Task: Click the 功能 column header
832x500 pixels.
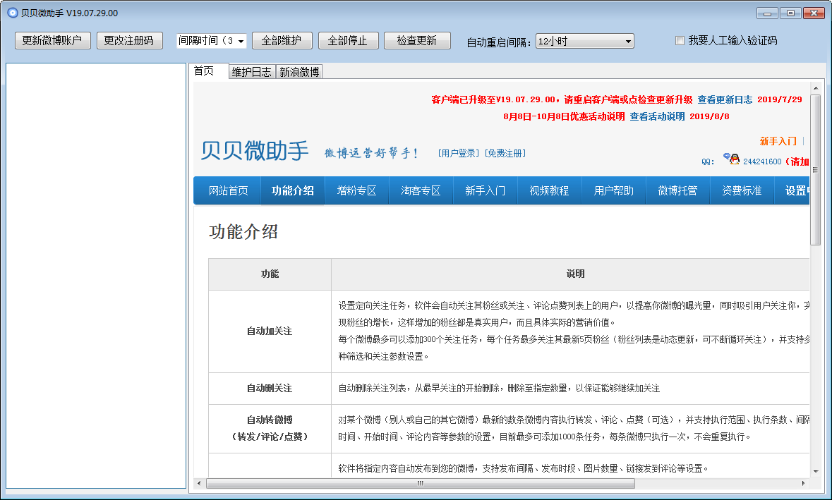Action: point(270,274)
